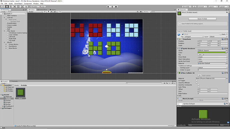Toggle the Center pivot mode button
The height and width of the screenshot is (129, 230).
(34, 7)
